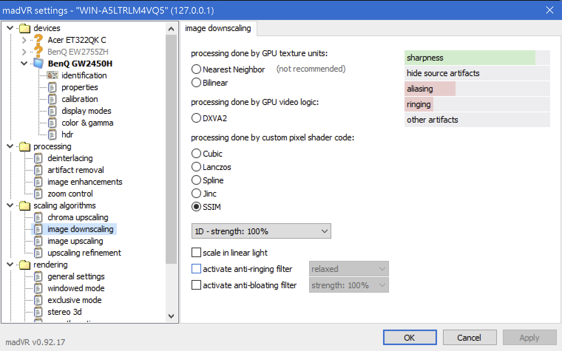Click the OK button
The image size is (562, 351).
[410, 337]
